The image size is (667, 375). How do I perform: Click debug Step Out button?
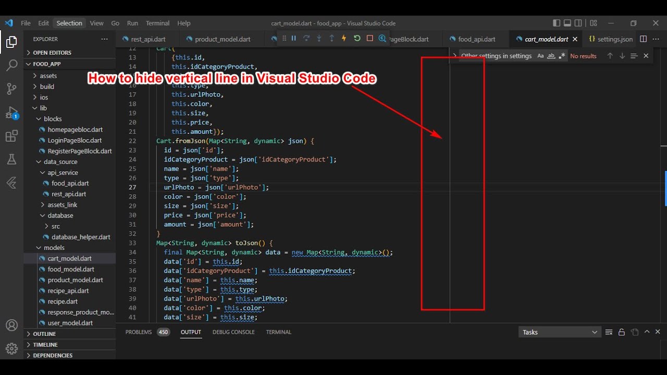[331, 39]
